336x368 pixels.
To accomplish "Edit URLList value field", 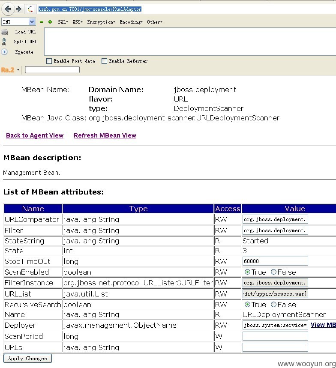I will click(275, 293).
